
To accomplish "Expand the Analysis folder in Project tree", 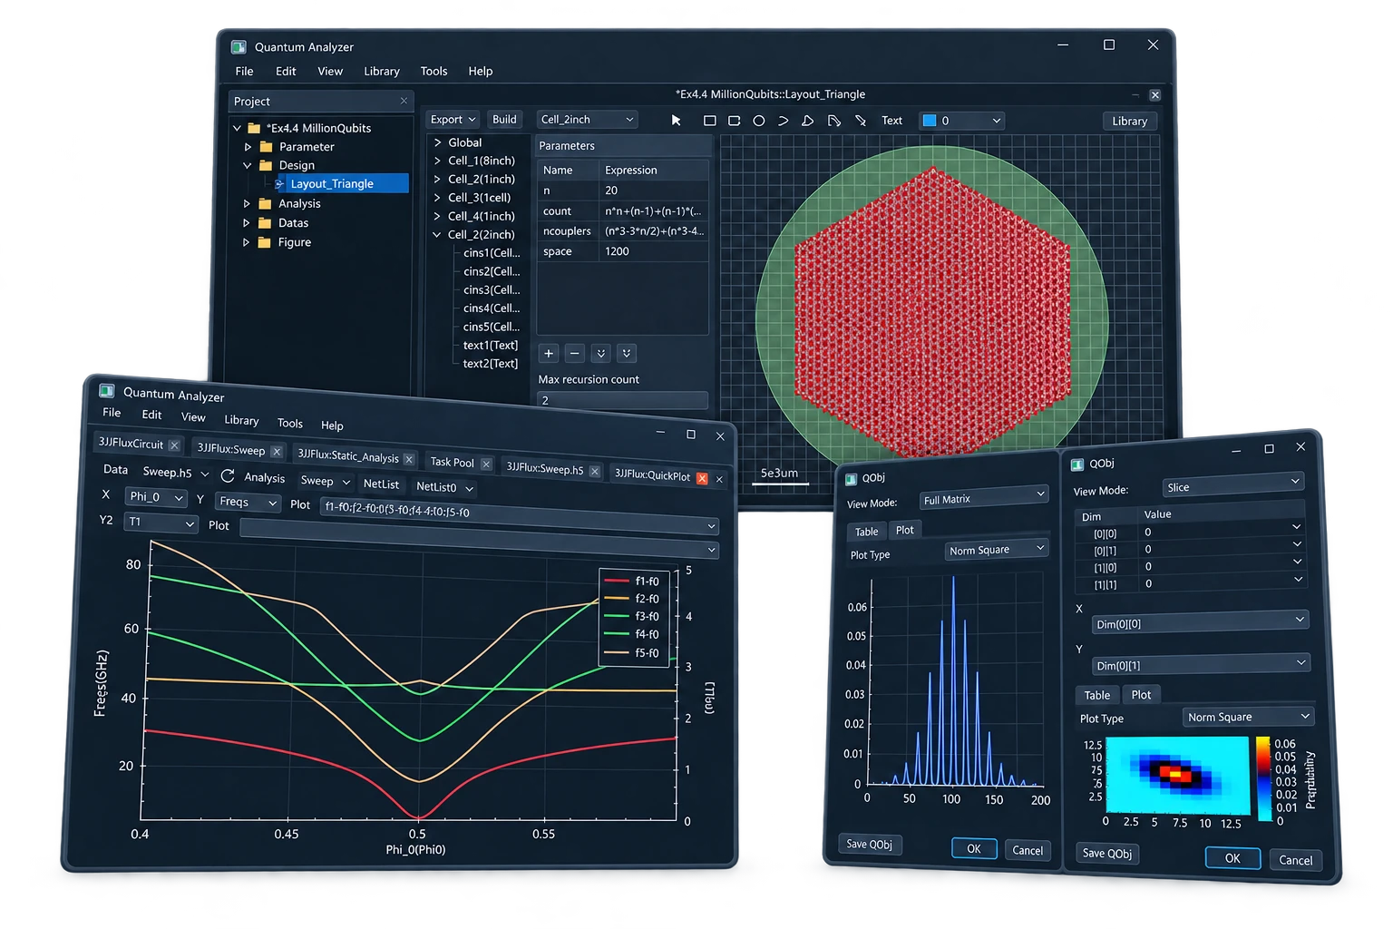I will (247, 204).
